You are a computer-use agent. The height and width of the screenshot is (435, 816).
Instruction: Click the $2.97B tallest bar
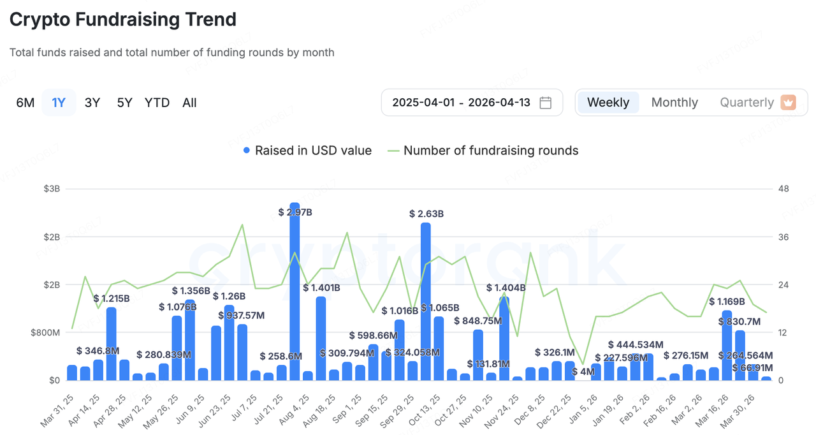[x=295, y=293]
